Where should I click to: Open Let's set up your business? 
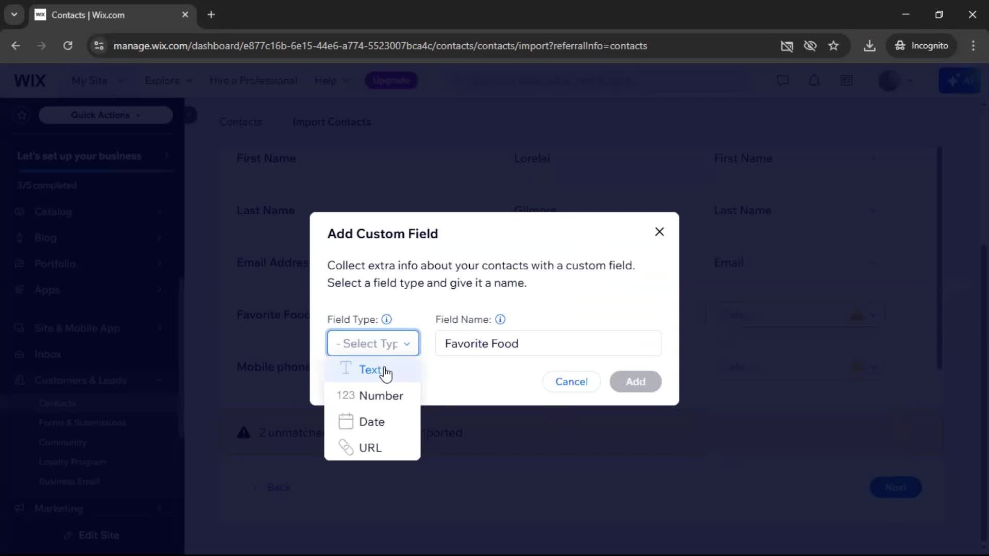click(94, 156)
